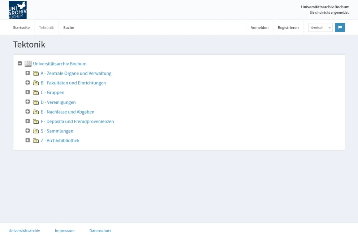Open the Suche page
This screenshot has width=358, height=238.
click(69, 27)
